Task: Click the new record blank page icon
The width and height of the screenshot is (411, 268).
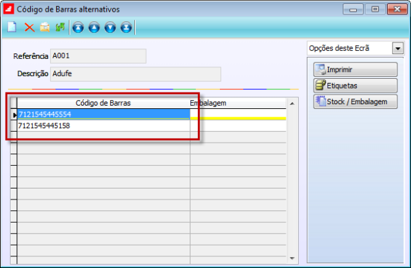Action: (x=12, y=27)
